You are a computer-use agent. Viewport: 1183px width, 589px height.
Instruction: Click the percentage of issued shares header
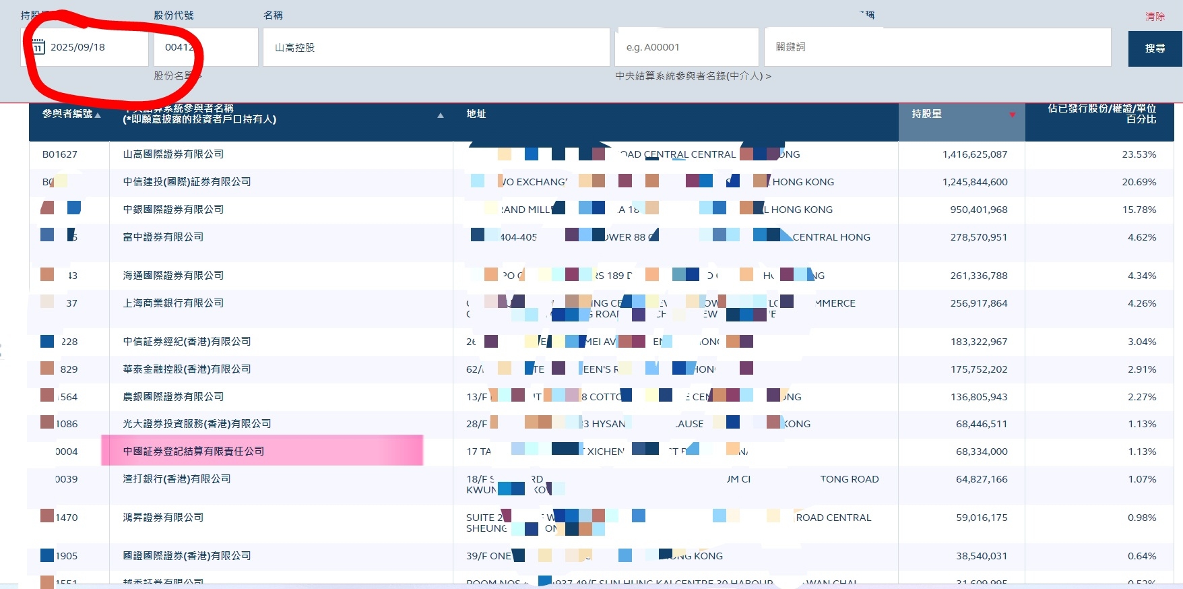pyautogui.click(x=1101, y=113)
